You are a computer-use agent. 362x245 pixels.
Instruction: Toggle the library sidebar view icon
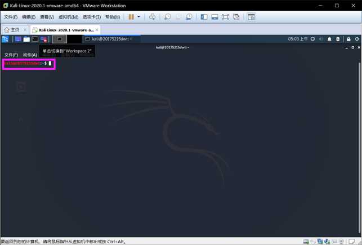tap(204, 17)
